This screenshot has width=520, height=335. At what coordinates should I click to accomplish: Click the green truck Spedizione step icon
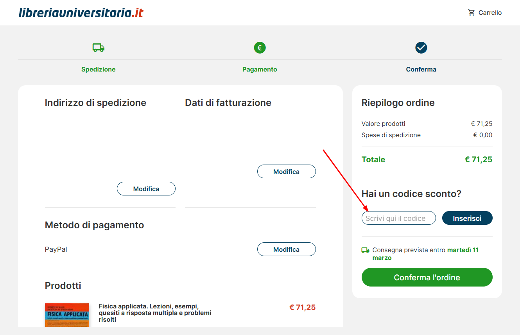coord(98,47)
